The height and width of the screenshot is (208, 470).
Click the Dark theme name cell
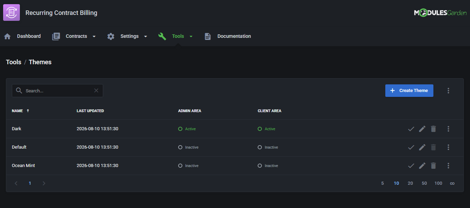tap(16, 129)
